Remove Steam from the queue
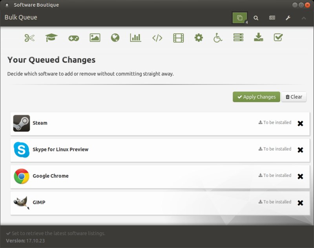314x248 pixels. coord(300,123)
